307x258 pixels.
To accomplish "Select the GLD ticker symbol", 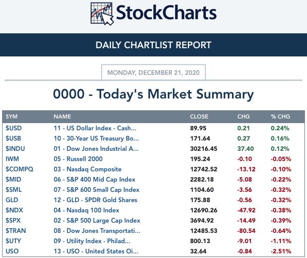I will point(12,200).
